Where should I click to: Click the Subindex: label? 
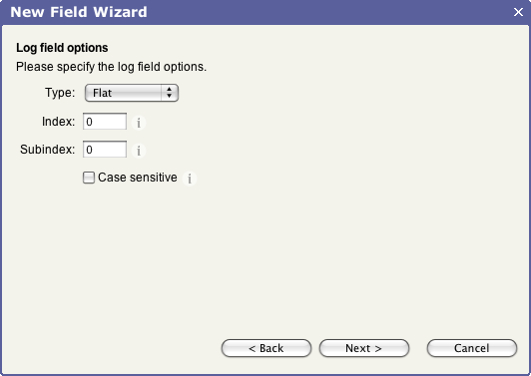click(x=48, y=150)
